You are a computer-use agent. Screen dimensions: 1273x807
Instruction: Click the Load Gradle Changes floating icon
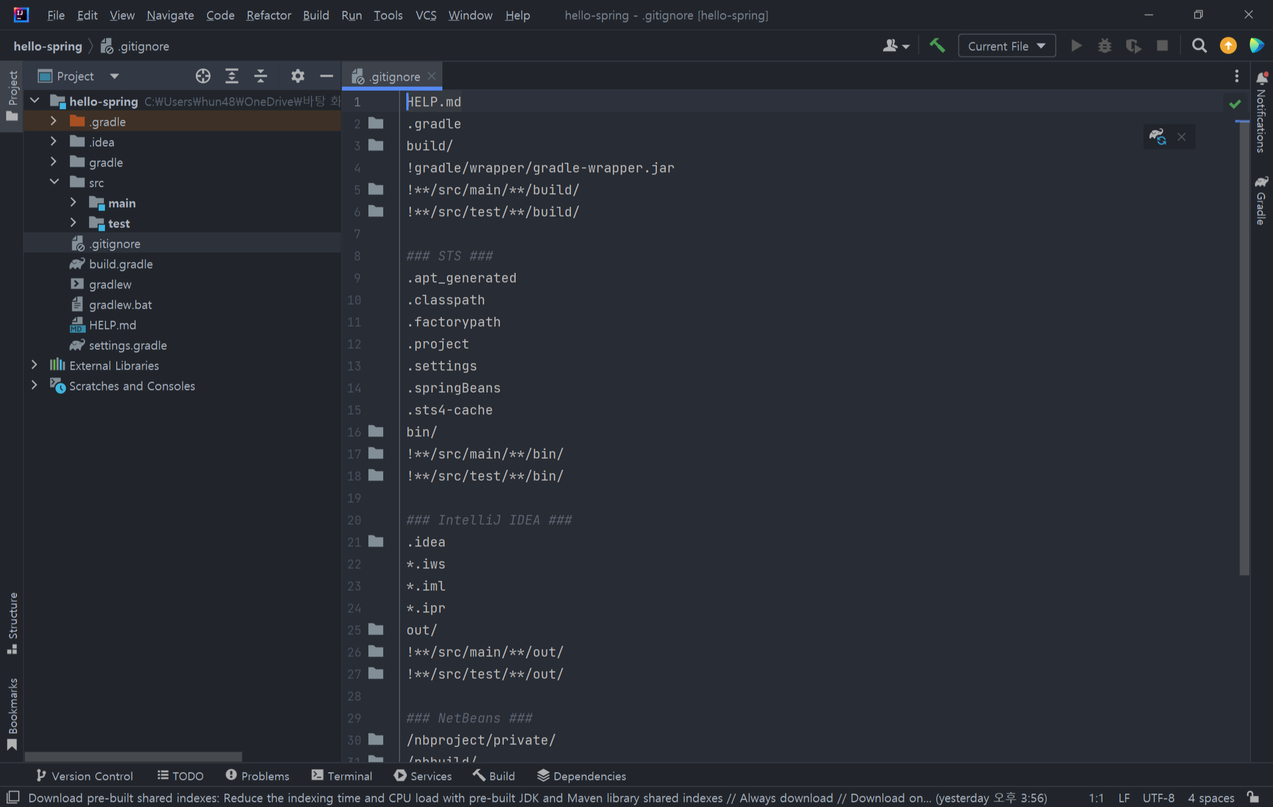1157,137
